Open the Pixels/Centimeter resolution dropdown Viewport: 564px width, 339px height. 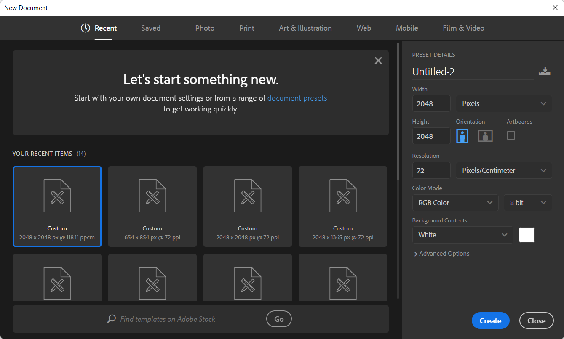[504, 170]
